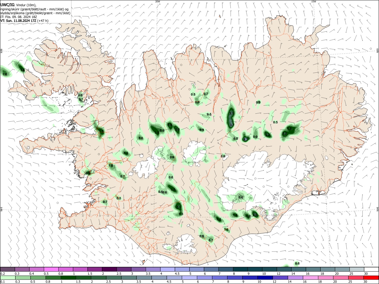Click the '20W' longitude label
379x284 pixels.
[x=158, y=1]
